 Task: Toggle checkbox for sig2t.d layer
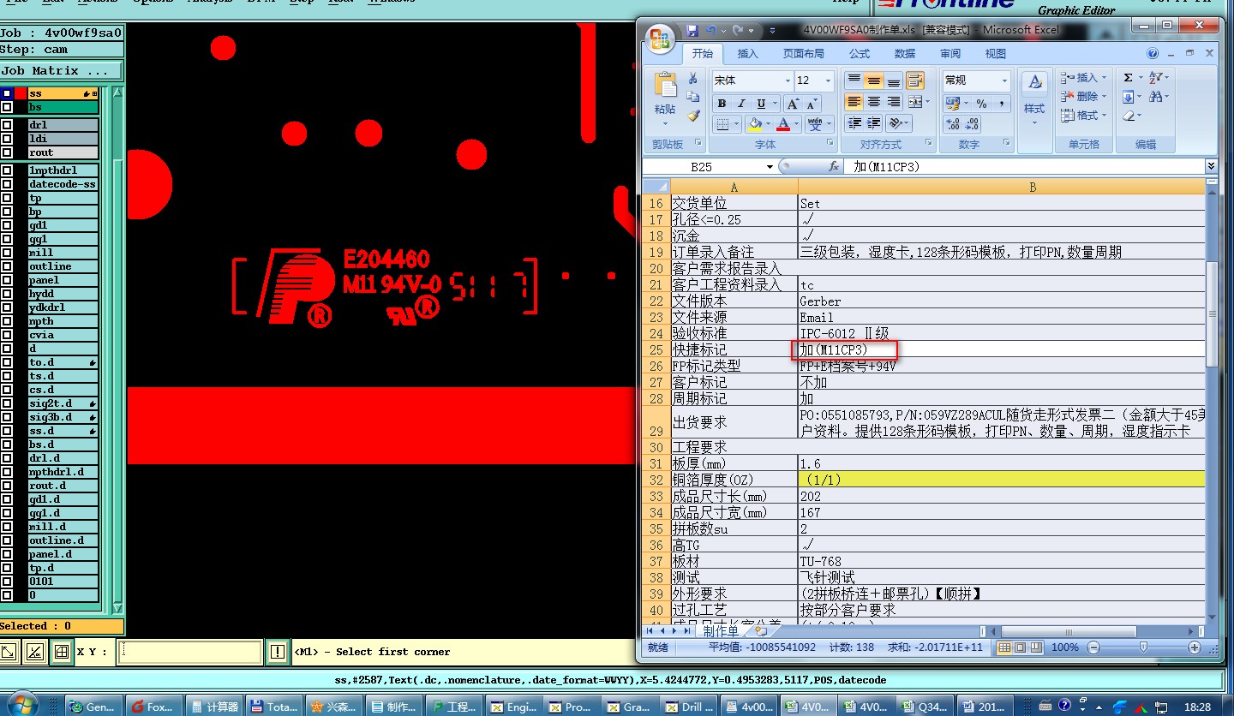[7, 403]
